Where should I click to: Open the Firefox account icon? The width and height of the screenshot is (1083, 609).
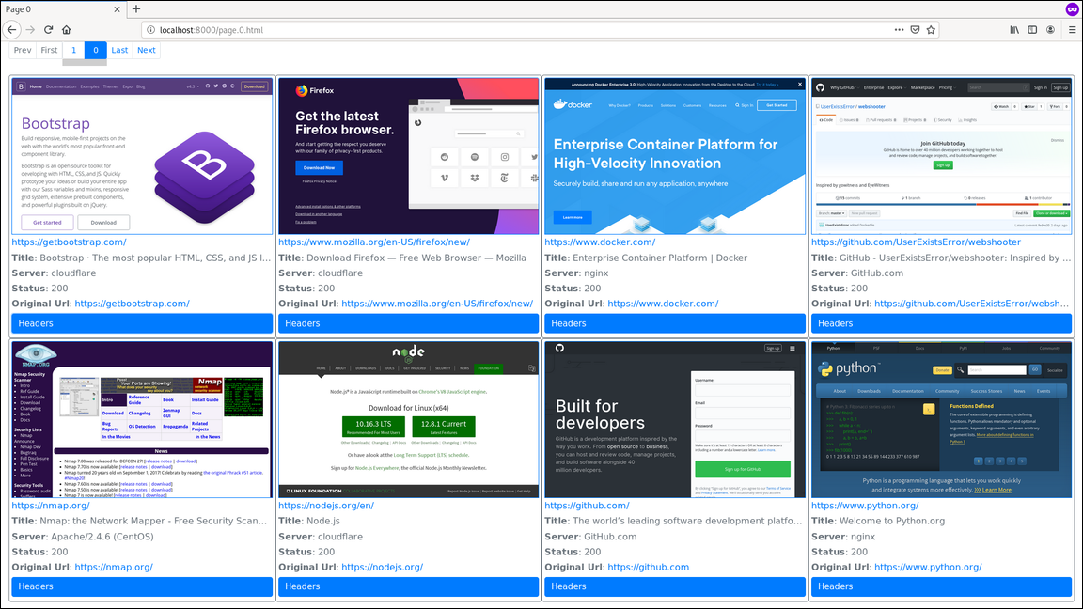[x=1050, y=30]
